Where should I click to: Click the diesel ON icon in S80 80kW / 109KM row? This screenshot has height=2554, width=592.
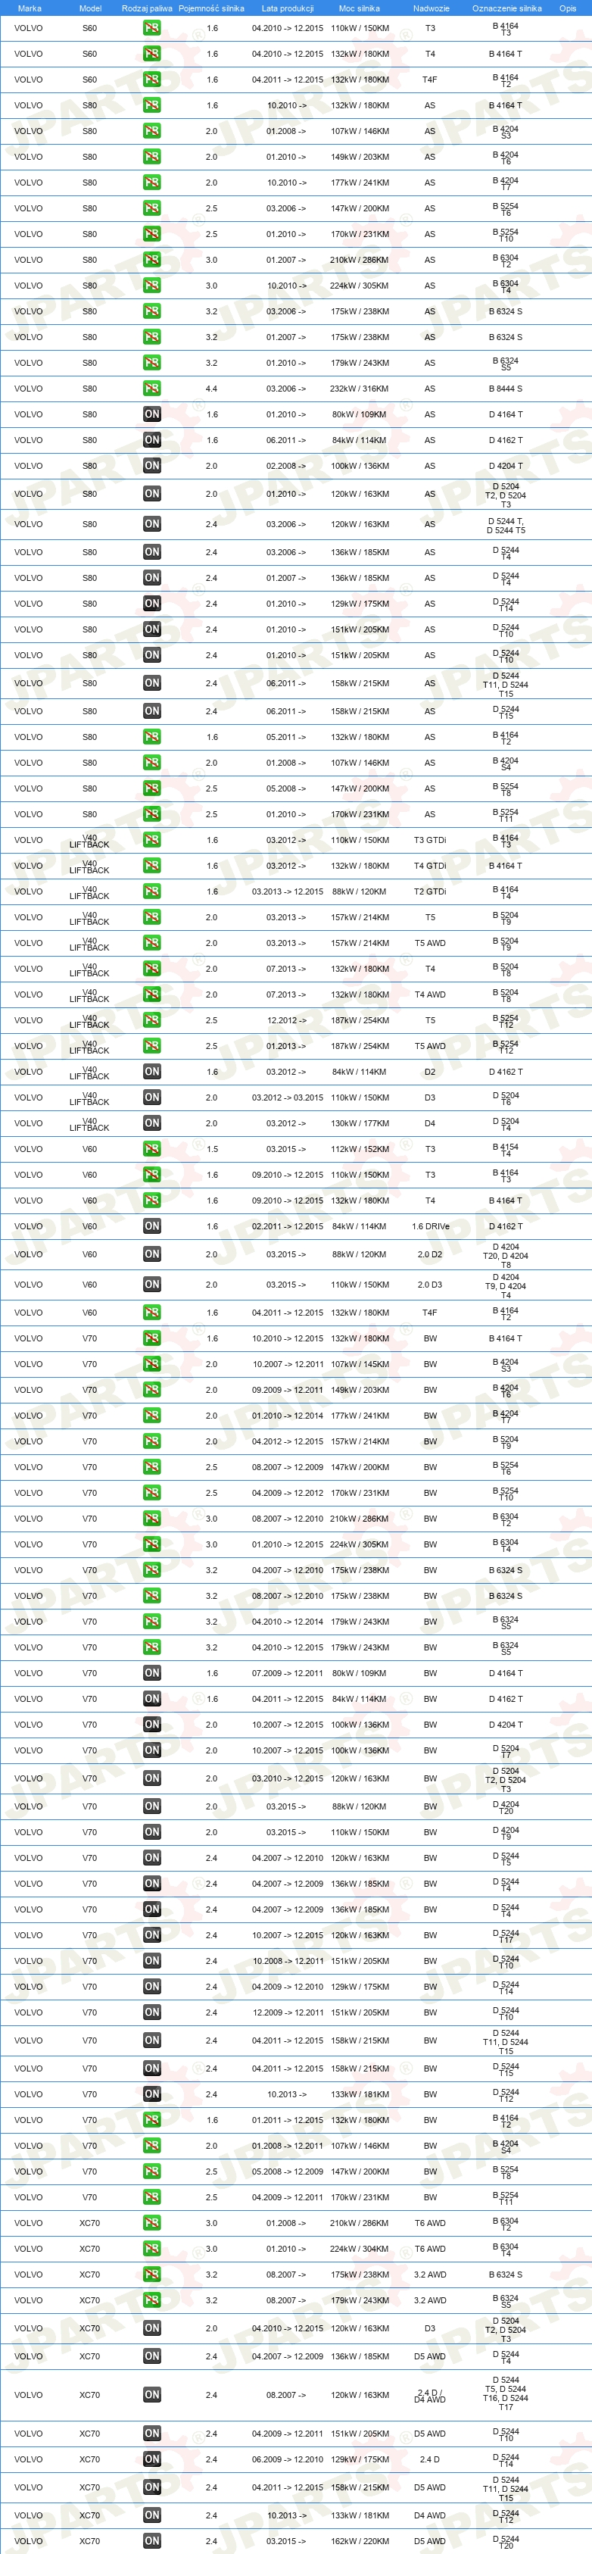pyautogui.click(x=151, y=414)
